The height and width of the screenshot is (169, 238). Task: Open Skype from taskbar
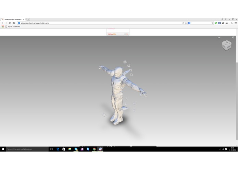76,149
